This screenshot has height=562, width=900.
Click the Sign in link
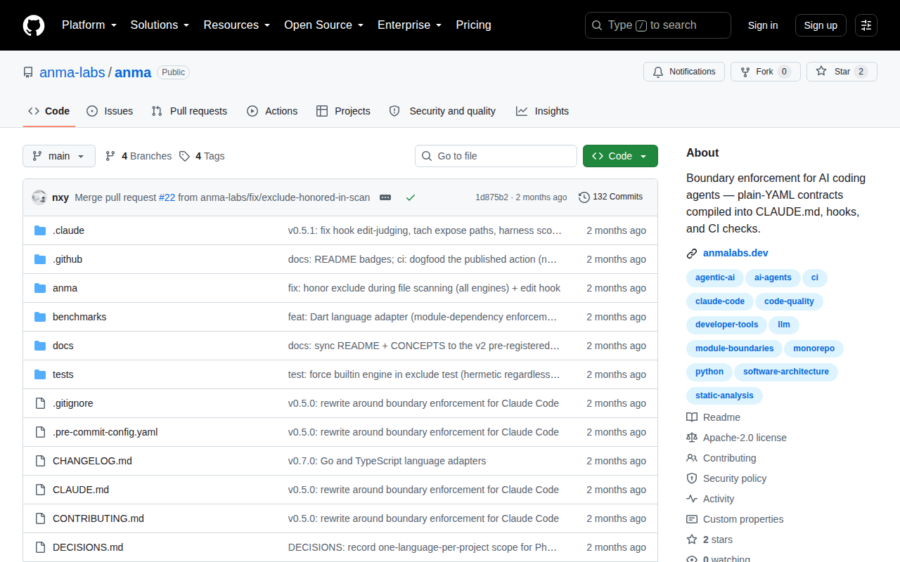763,25
